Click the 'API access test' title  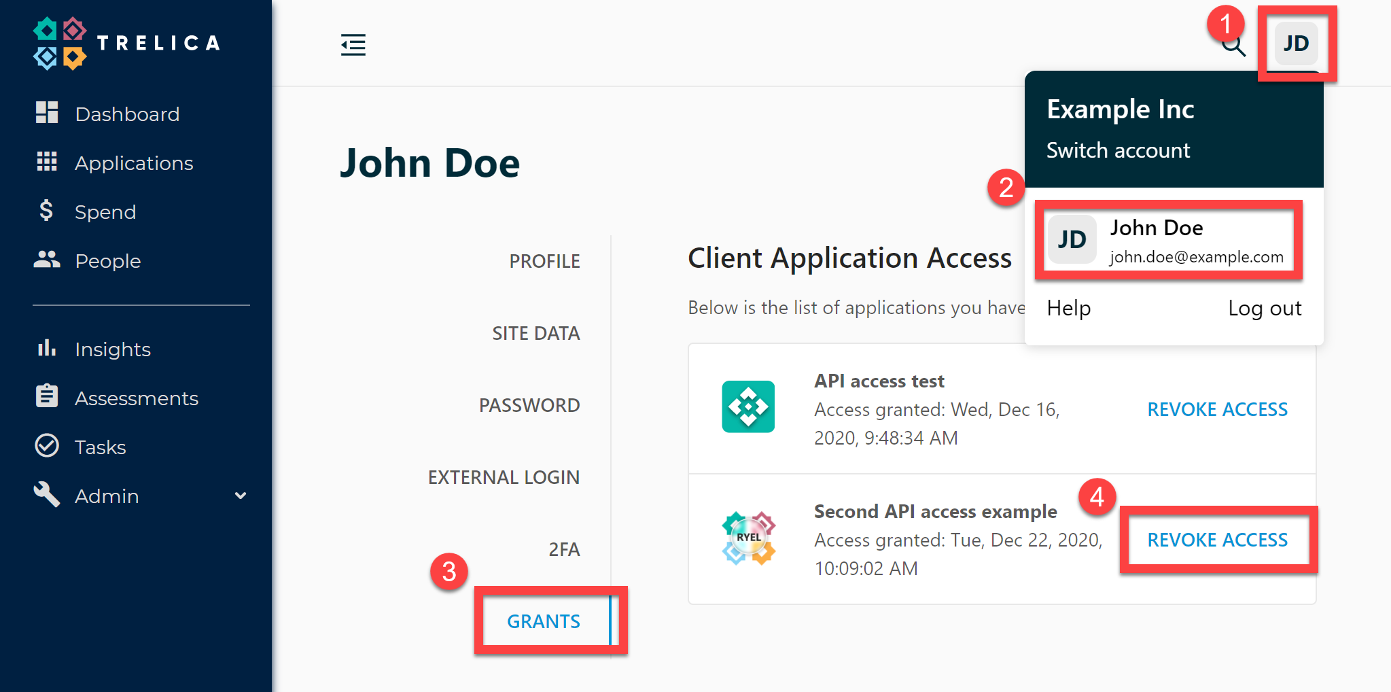(879, 381)
